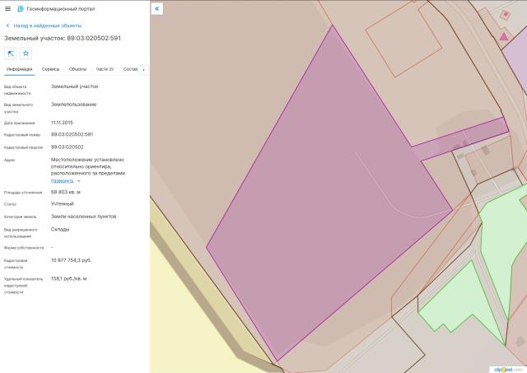Open the Объекты tab

pos(77,69)
